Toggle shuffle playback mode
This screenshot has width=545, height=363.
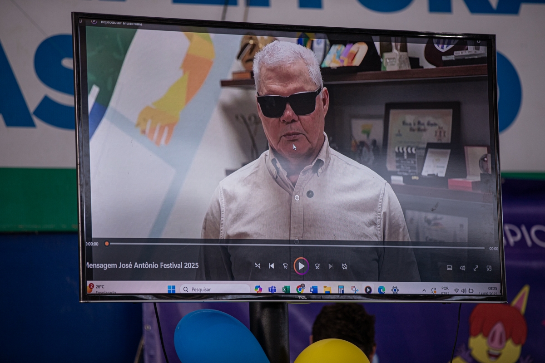click(x=258, y=266)
